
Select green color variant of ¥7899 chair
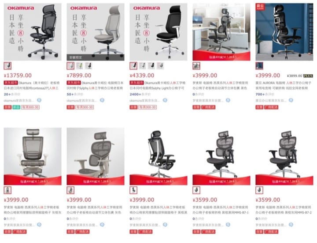click(80, 66)
